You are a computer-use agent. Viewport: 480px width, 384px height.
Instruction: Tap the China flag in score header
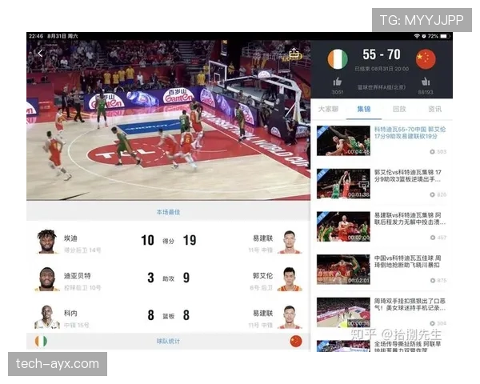tap(426, 58)
